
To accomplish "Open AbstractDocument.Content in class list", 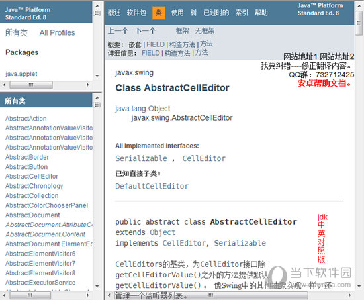I will [46, 234].
